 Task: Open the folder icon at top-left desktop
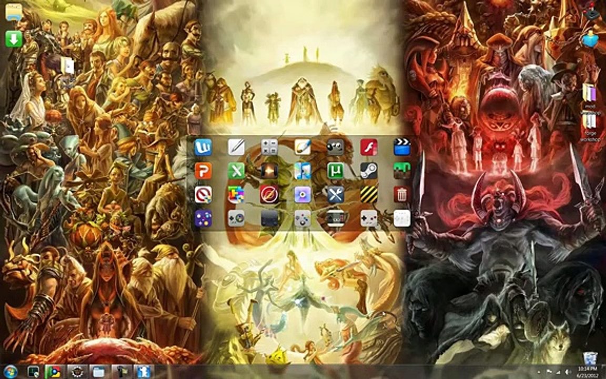click(x=14, y=12)
